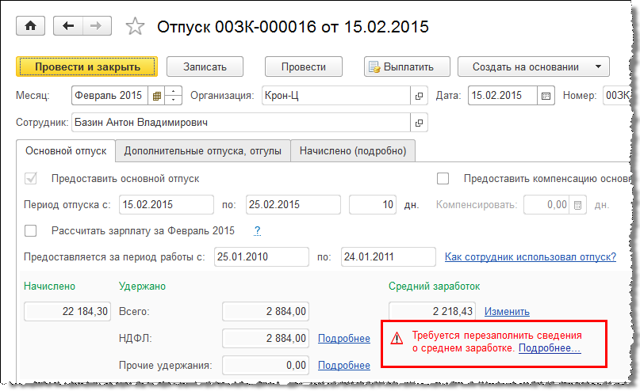Navigate forward with the right arrow

(x=97, y=26)
